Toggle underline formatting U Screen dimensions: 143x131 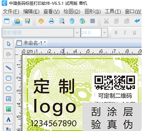[134, 33]
